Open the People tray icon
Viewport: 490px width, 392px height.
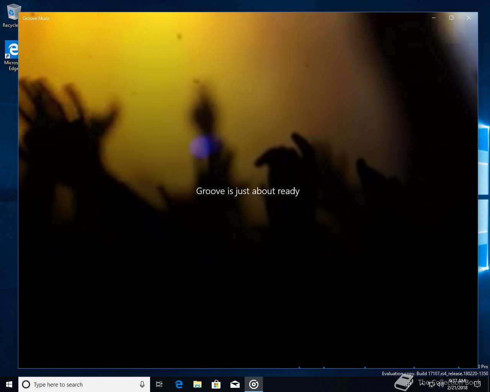[408, 384]
